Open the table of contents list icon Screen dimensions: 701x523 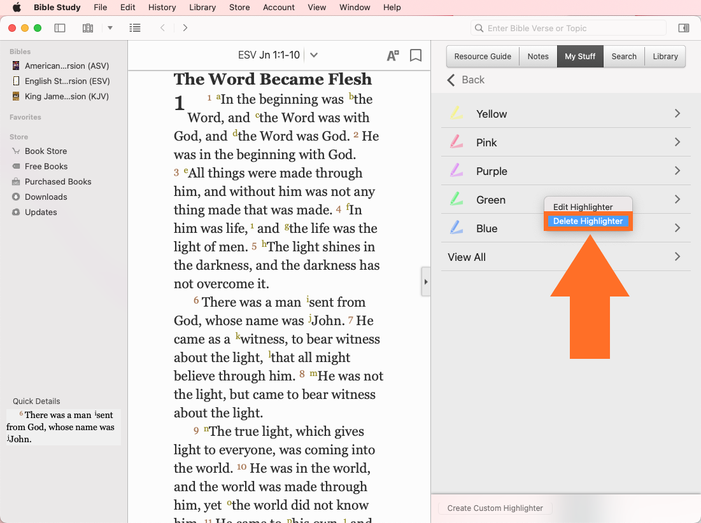135,28
